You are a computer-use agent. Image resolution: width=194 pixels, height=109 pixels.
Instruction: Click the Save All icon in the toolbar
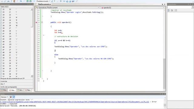pos(5,1)
